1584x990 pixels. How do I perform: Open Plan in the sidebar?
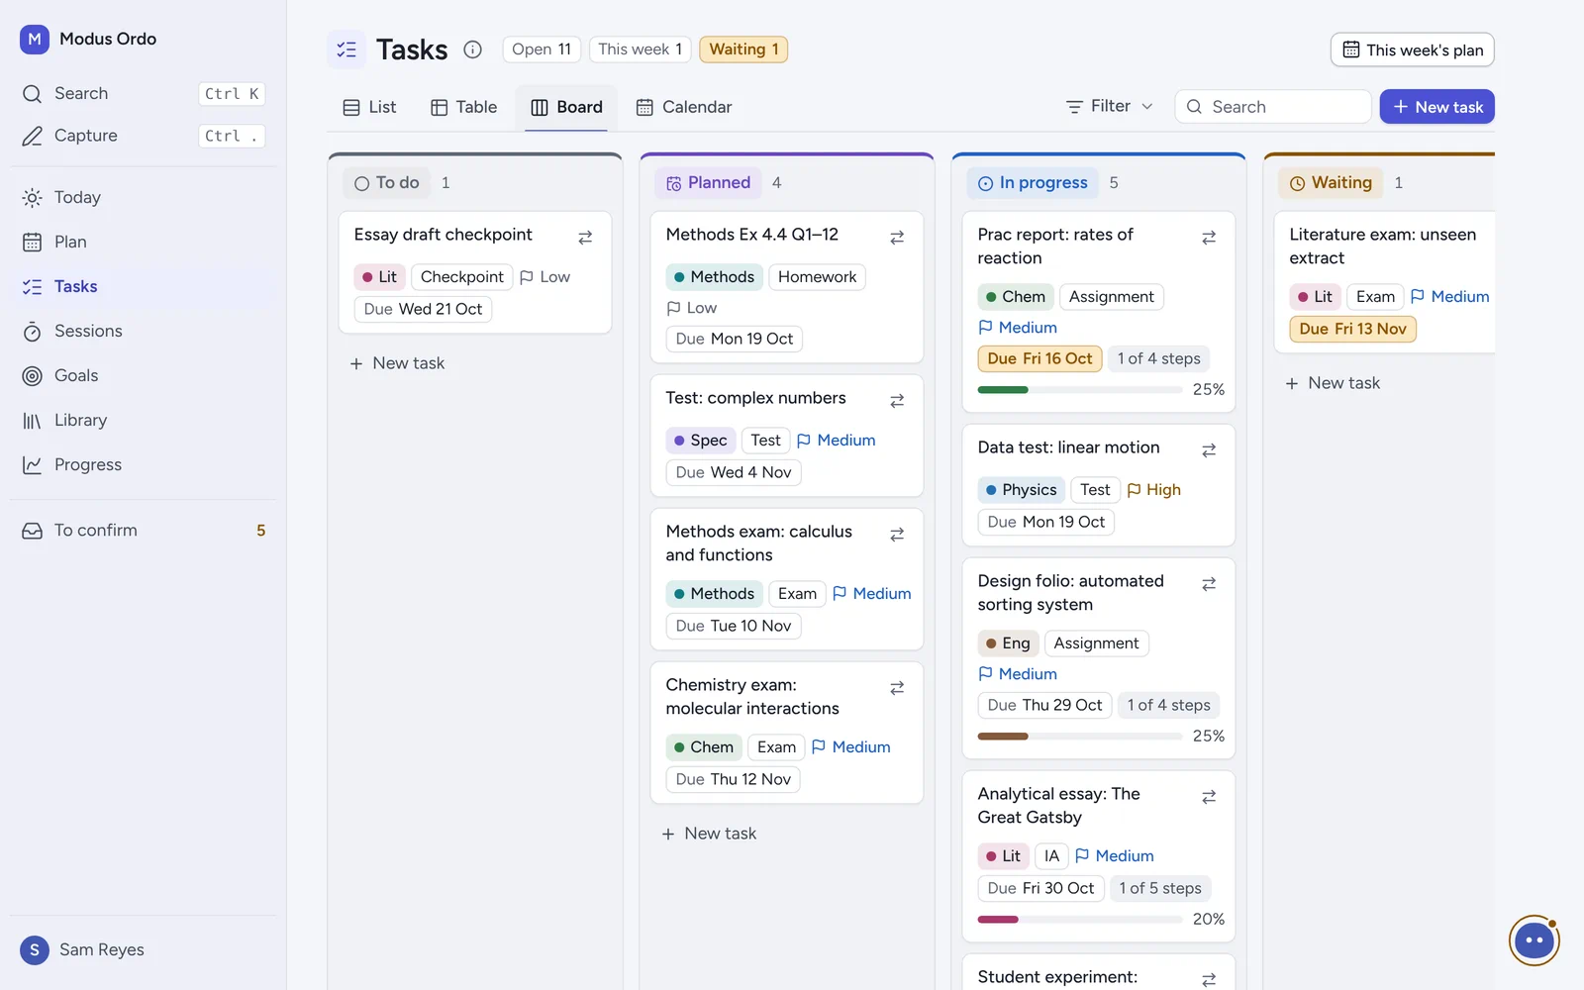(144, 242)
